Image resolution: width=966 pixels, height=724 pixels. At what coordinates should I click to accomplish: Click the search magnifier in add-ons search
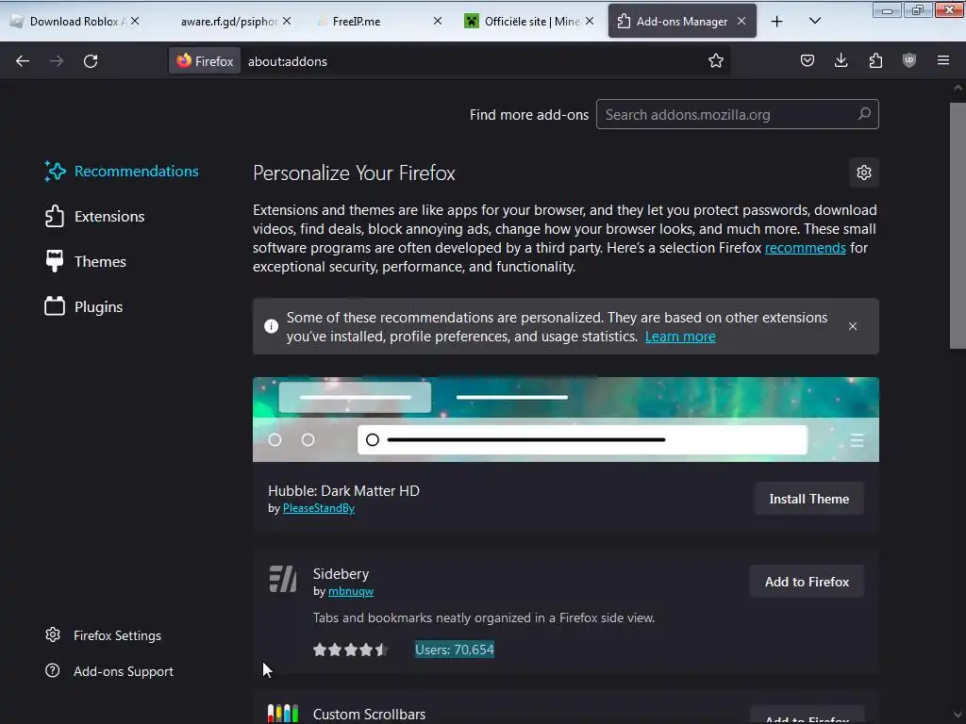[864, 114]
